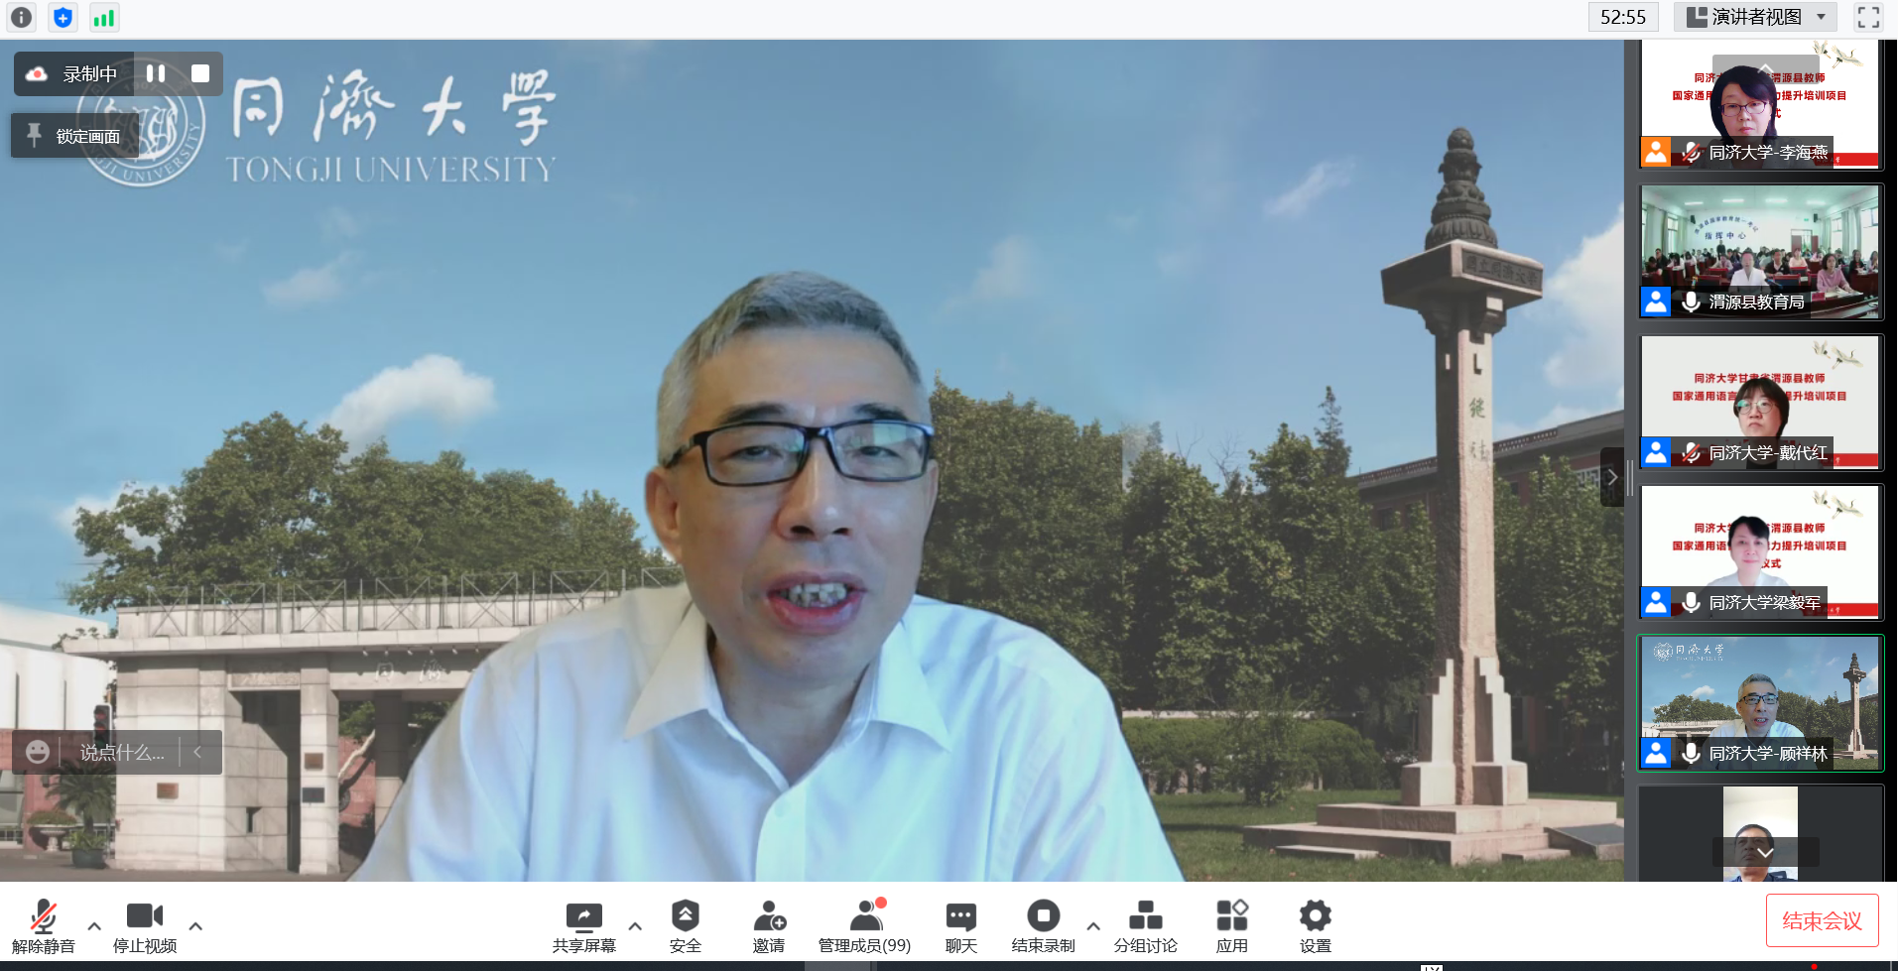Click blue avatar icon of 渭源县教育局
Viewport: 1898px width, 971px height.
1656,302
